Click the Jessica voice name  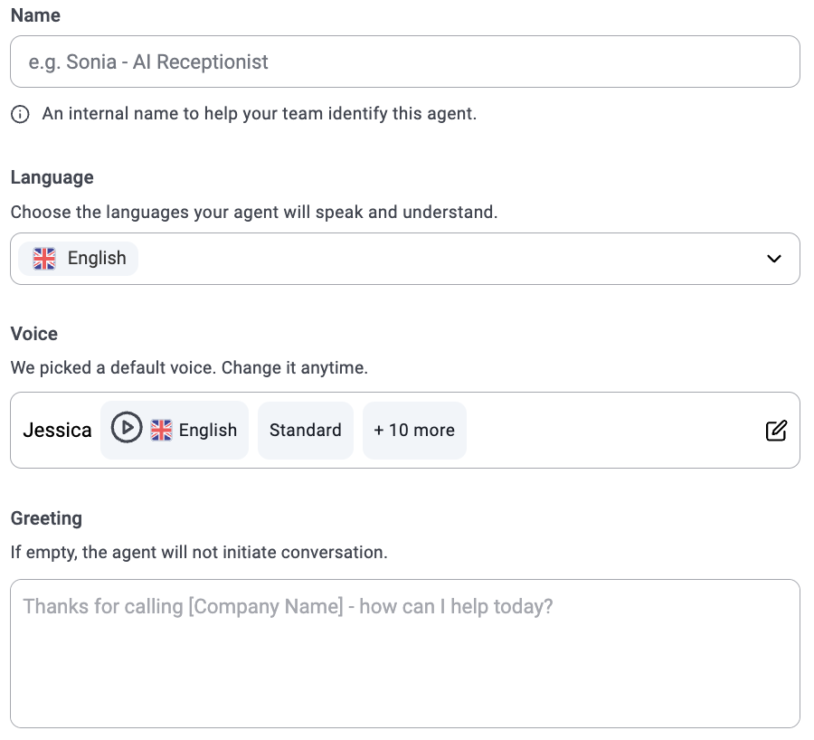tap(57, 431)
